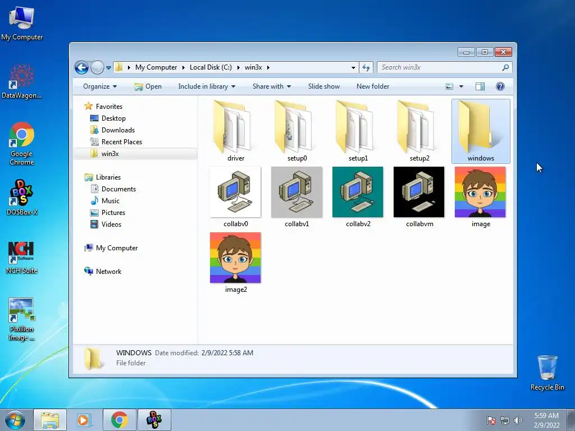The height and width of the screenshot is (431, 575).
Task: Select NCH Suite desktop shortcut
Action: (x=22, y=257)
